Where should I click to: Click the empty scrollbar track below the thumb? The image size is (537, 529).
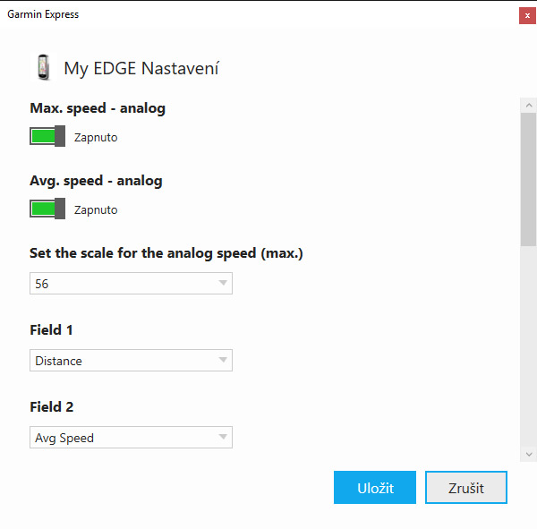[528, 346]
